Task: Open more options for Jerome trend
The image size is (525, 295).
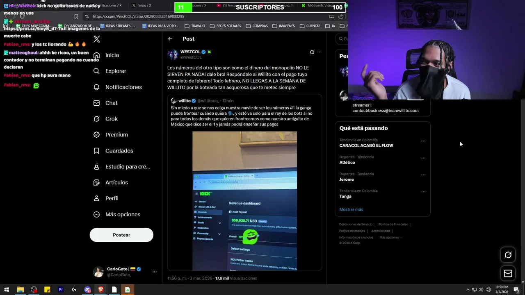Action: tap(423, 175)
